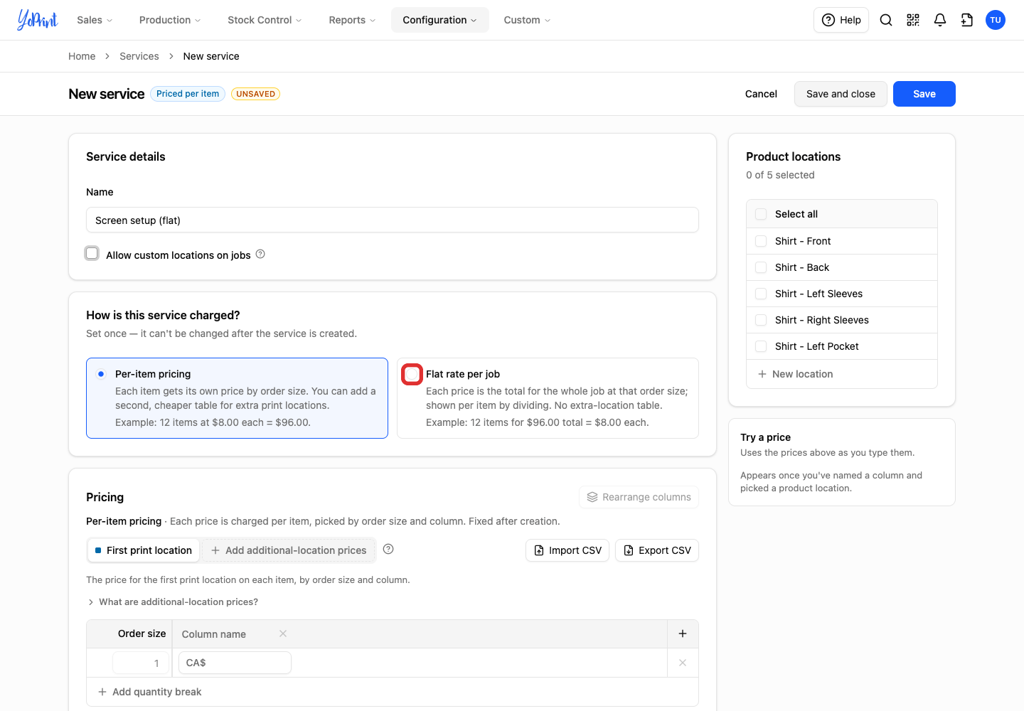Check the Select all locations checkbox
1024x711 pixels.
[x=761, y=214]
